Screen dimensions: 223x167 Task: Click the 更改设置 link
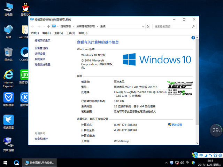tap(177, 125)
